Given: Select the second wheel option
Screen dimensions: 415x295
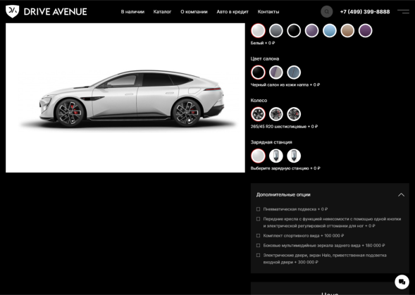Looking at the screenshot, I should coord(276,114).
